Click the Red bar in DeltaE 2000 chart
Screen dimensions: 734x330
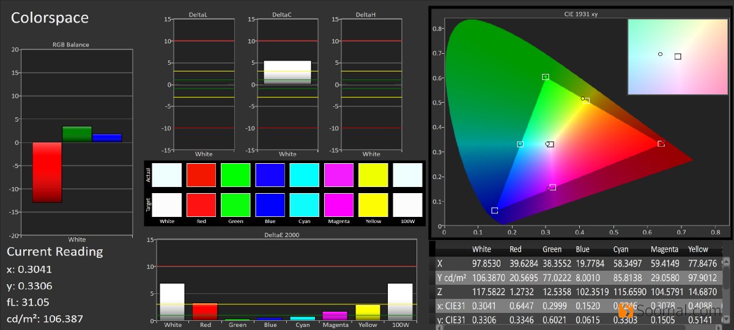pos(205,311)
